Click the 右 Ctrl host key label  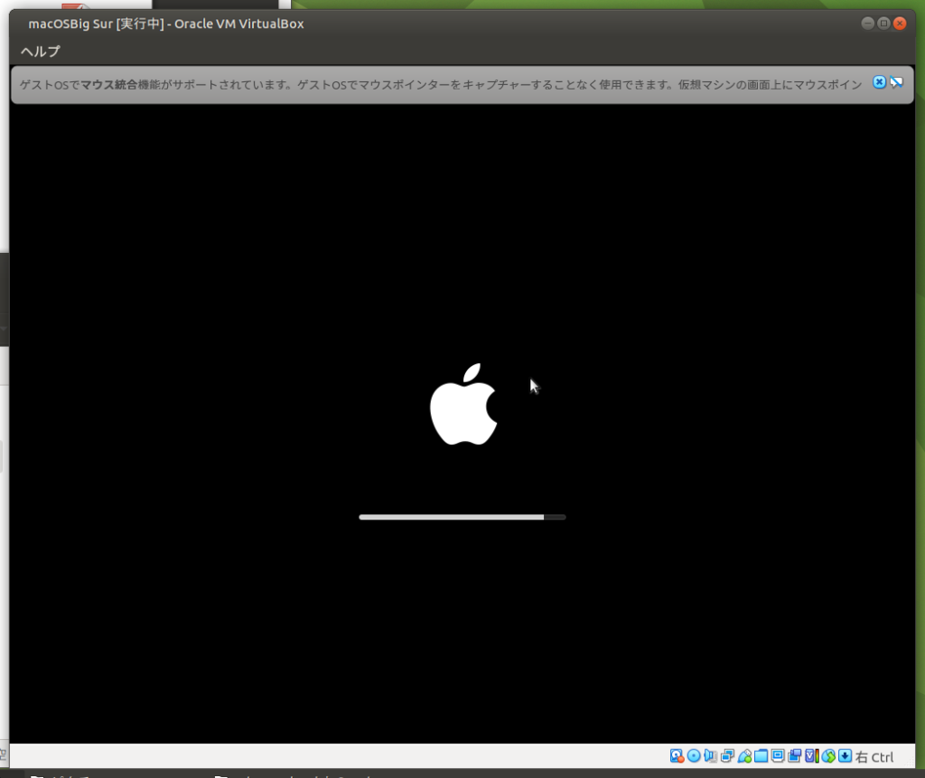(x=874, y=756)
